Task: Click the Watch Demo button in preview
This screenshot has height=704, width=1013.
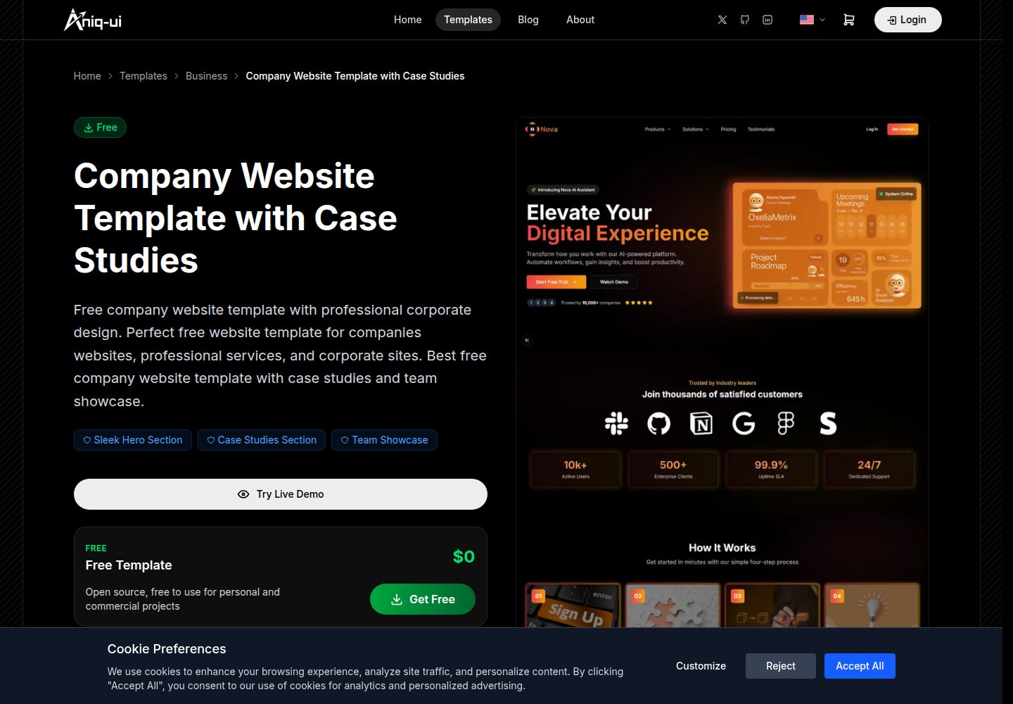Action: click(614, 282)
